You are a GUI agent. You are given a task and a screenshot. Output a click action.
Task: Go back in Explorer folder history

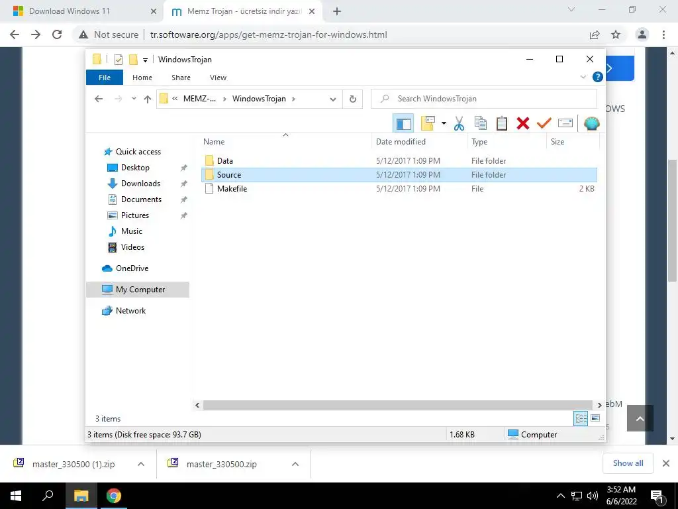(99, 99)
